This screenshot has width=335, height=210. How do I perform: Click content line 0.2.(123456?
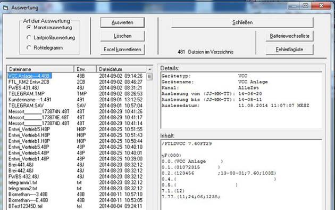(219, 173)
